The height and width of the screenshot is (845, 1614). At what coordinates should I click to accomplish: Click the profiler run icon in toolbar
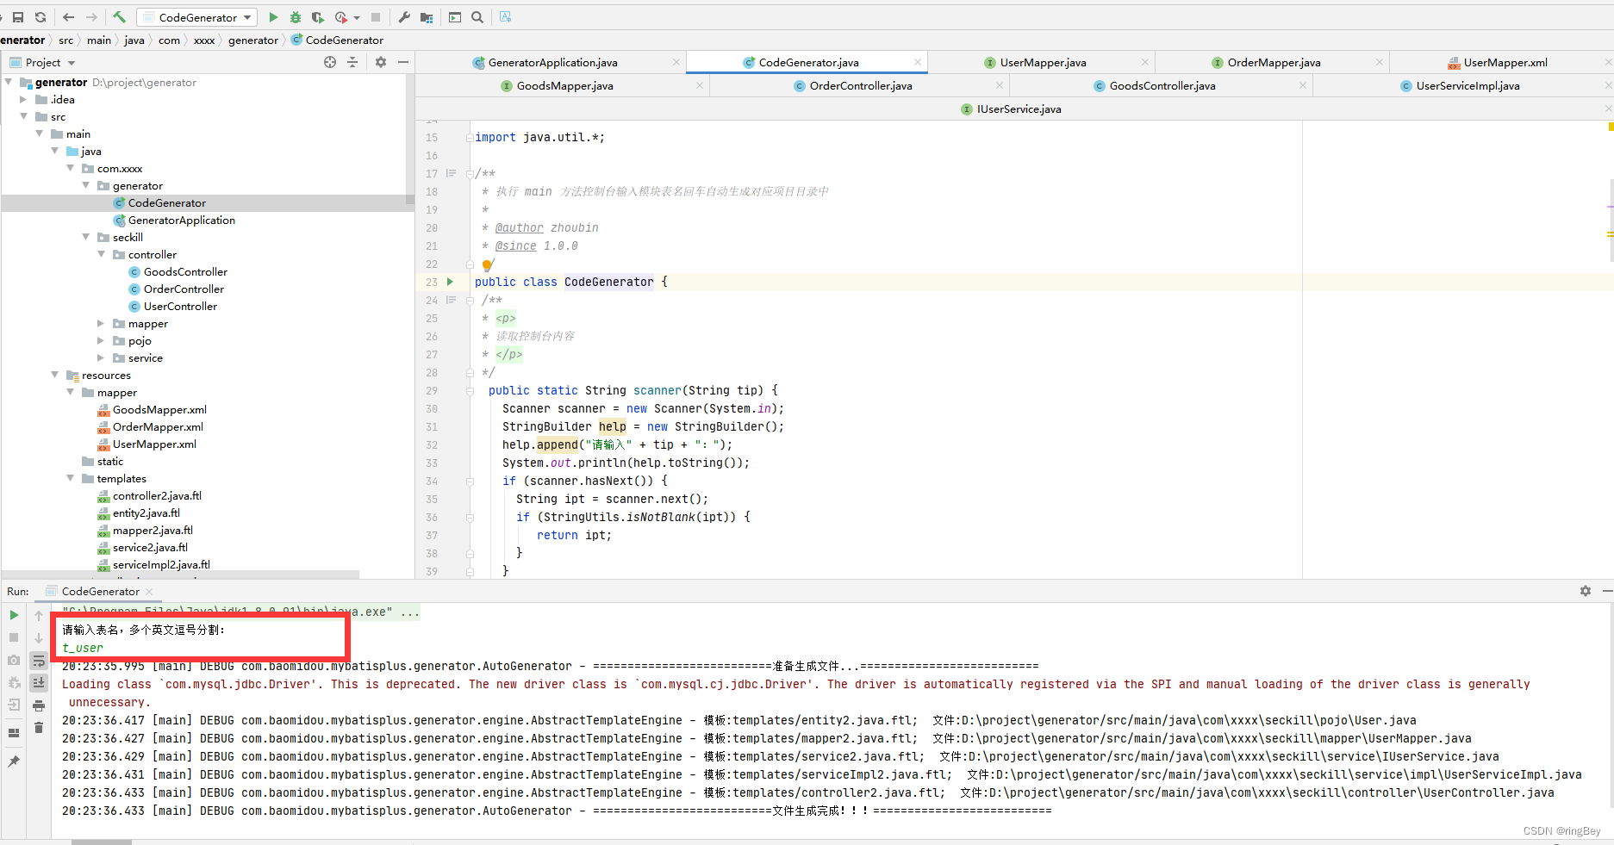[341, 17]
